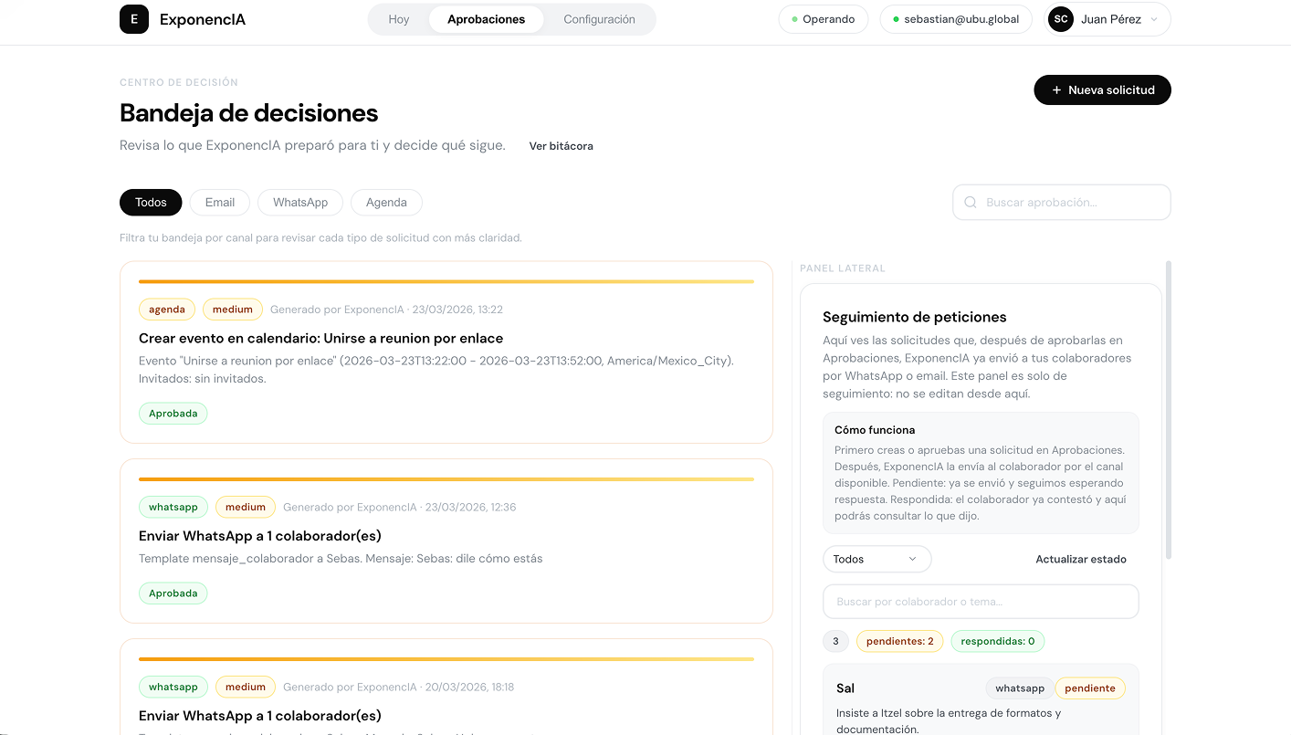Click the sebastian@ubu.global account badge
Screen dimensions: 1291x735
(x=955, y=19)
